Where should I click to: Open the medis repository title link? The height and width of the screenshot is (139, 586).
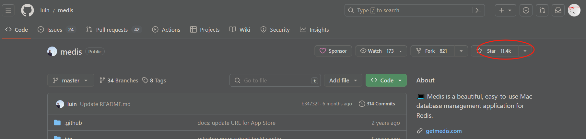pyautogui.click(x=71, y=52)
